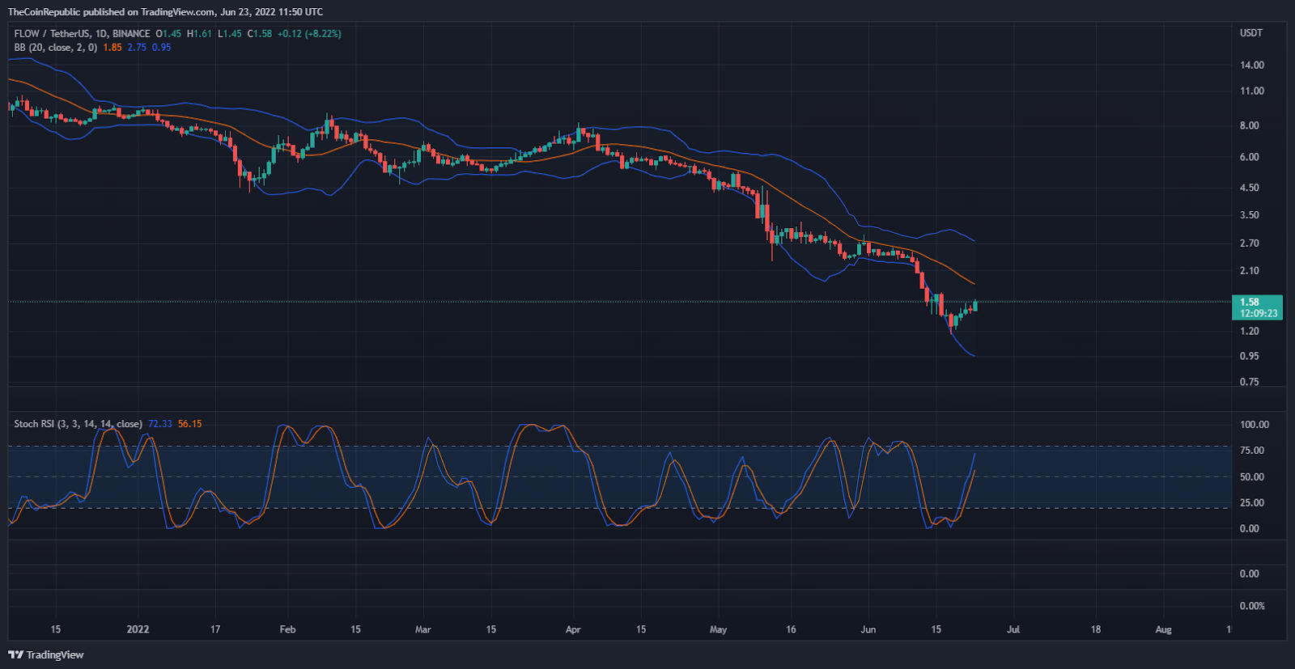Image resolution: width=1295 pixels, height=669 pixels.
Task: Click the BB basis value 1.85
Action: [x=113, y=48]
